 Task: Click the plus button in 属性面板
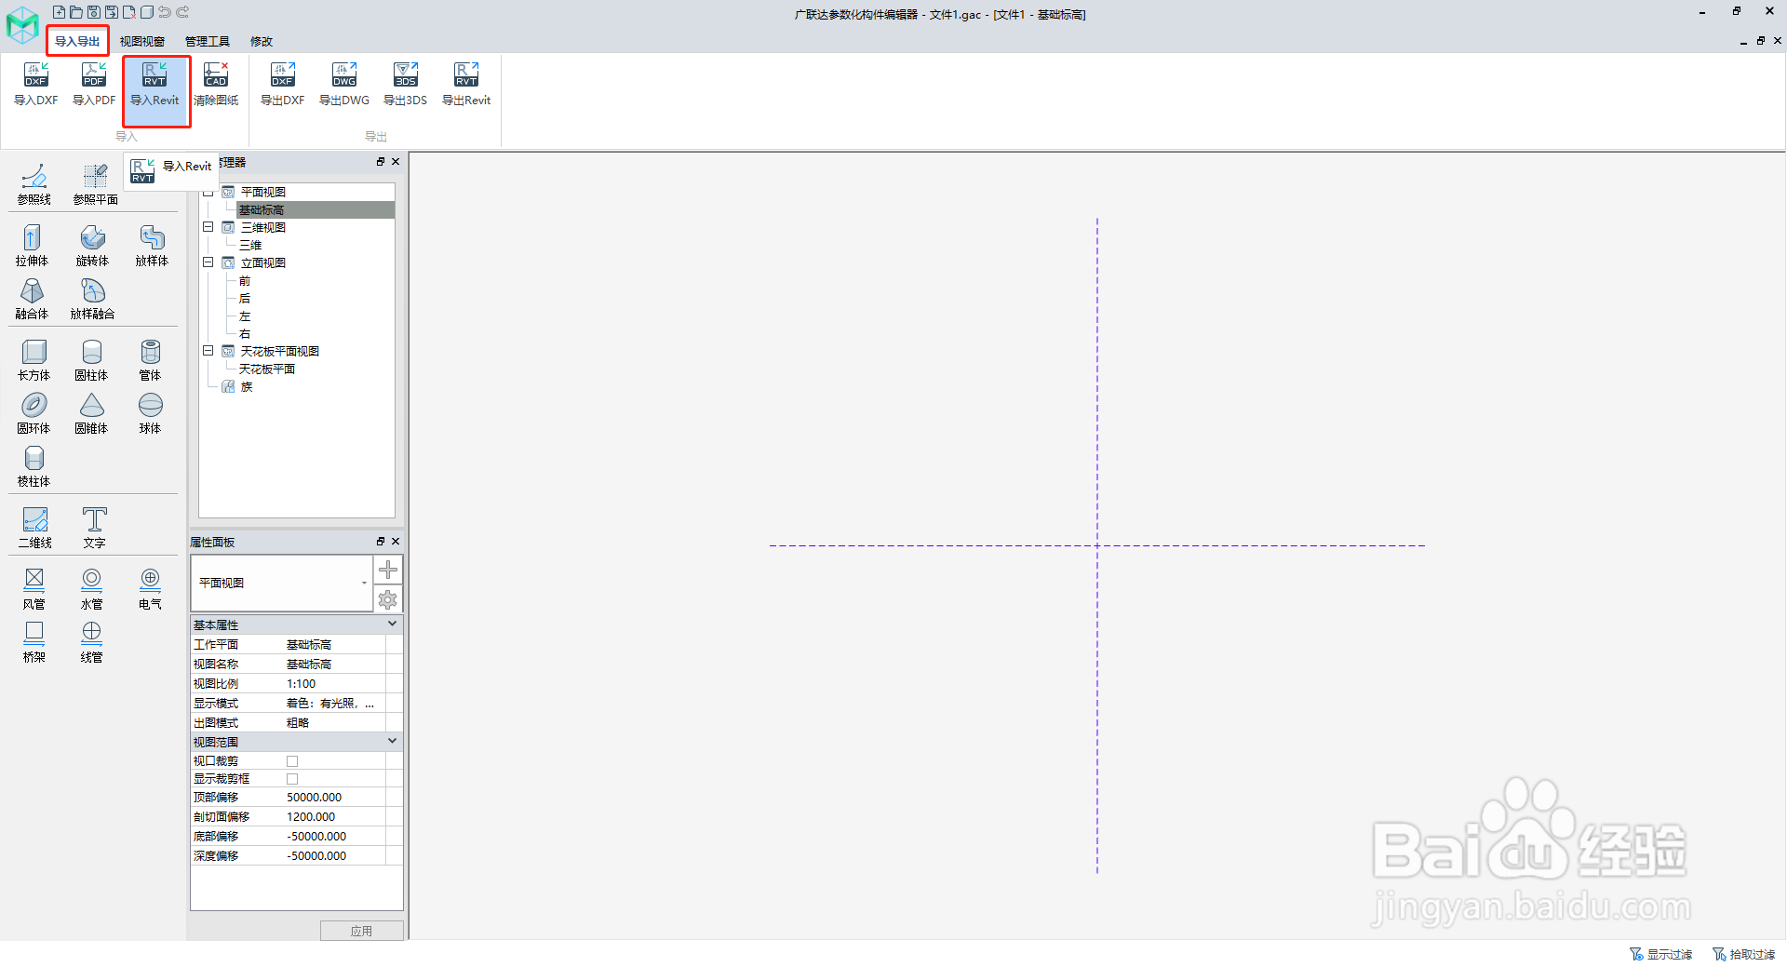[388, 570]
